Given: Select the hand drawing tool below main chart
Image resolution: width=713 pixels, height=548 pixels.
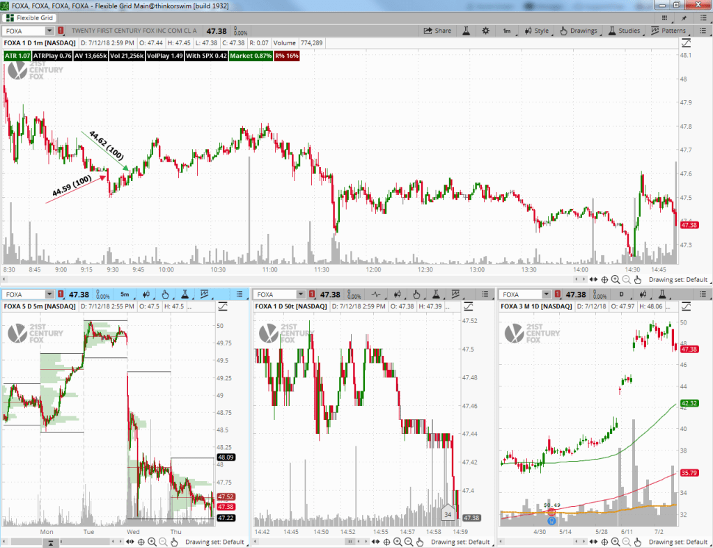Looking at the screenshot, I should (637, 279).
